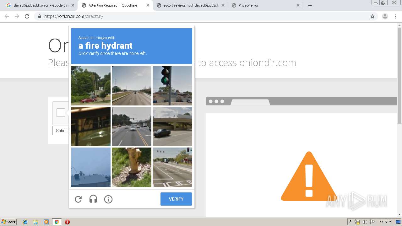The height and width of the screenshot is (226, 402).
Task: Open the Windows Start menu
Action: point(9,222)
